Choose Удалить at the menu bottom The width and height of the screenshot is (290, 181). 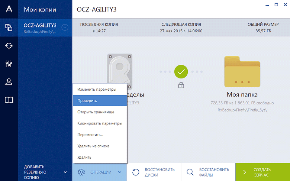(100, 157)
